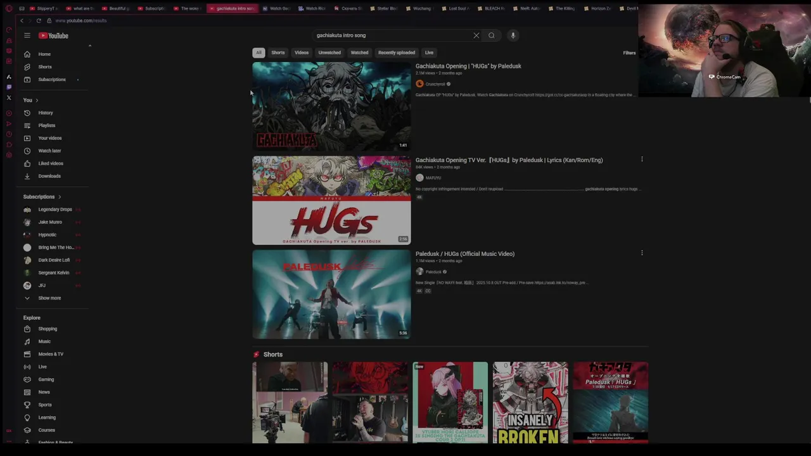Viewport: 811px width, 456px height.
Task: Expand the Subscriptions heading chevron
Action: tap(60, 197)
